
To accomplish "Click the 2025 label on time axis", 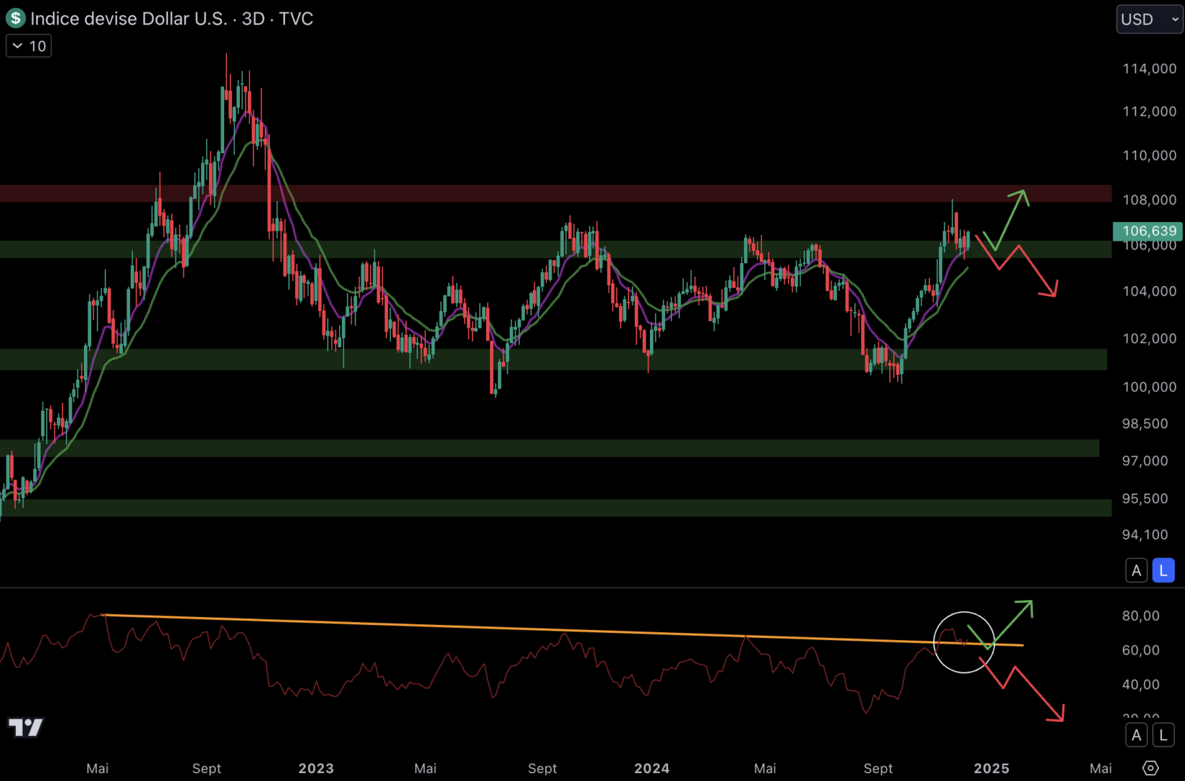I will coord(991,768).
